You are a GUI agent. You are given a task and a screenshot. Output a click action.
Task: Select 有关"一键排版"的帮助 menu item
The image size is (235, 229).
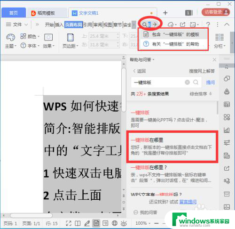coord(174,44)
